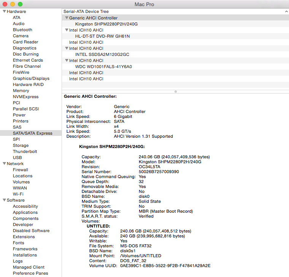Select WDC WD1001FALS-41Y6A0 drive row

pos(175,67)
